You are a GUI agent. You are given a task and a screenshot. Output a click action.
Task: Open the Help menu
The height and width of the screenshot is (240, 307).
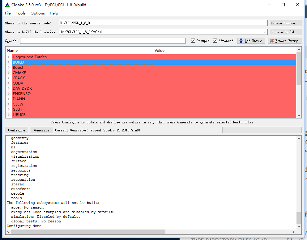(x=54, y=13)
